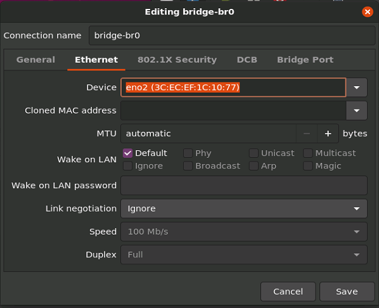
Task: Go to the Bridge Port tab
Action: [305, 60]
